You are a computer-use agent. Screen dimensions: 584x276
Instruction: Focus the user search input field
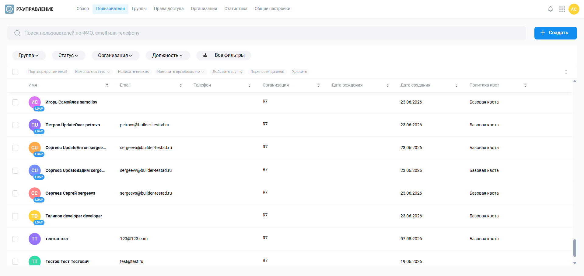coord(267,33)
